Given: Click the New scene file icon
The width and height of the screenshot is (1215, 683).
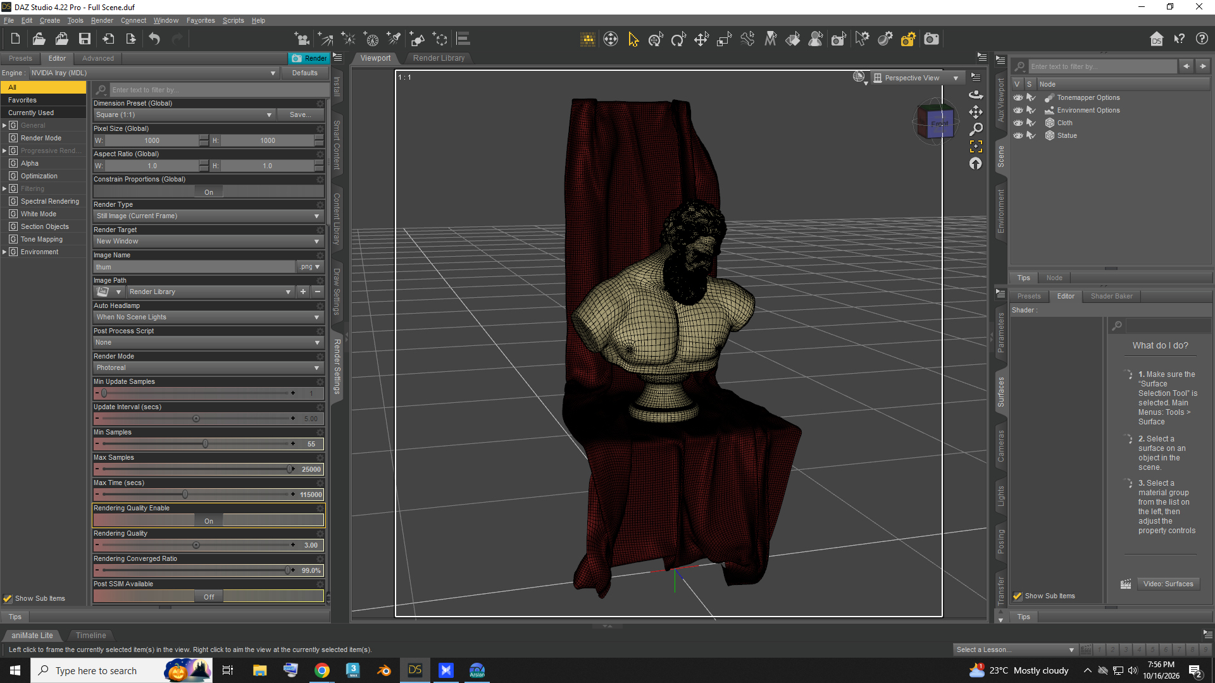Looking at the screenshot, I should pyautogui.click(x=15, y=39).
